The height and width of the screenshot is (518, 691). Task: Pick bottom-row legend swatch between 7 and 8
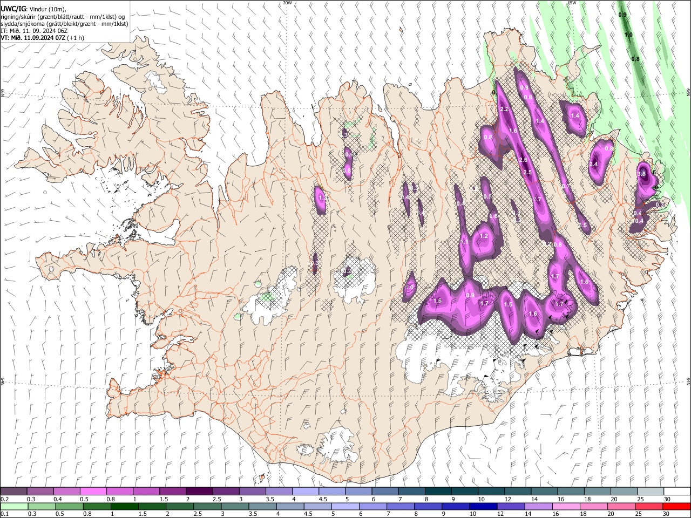[401, 507]
